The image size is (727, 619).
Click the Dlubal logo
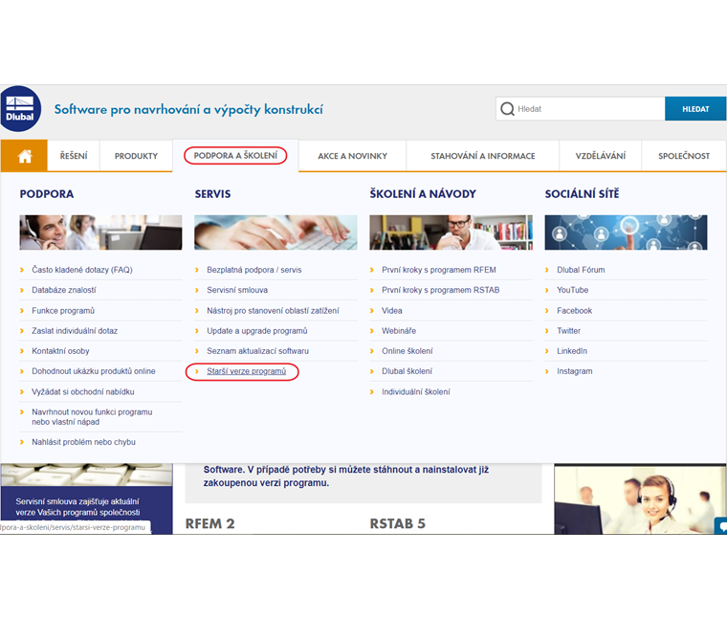coord(20,109)
